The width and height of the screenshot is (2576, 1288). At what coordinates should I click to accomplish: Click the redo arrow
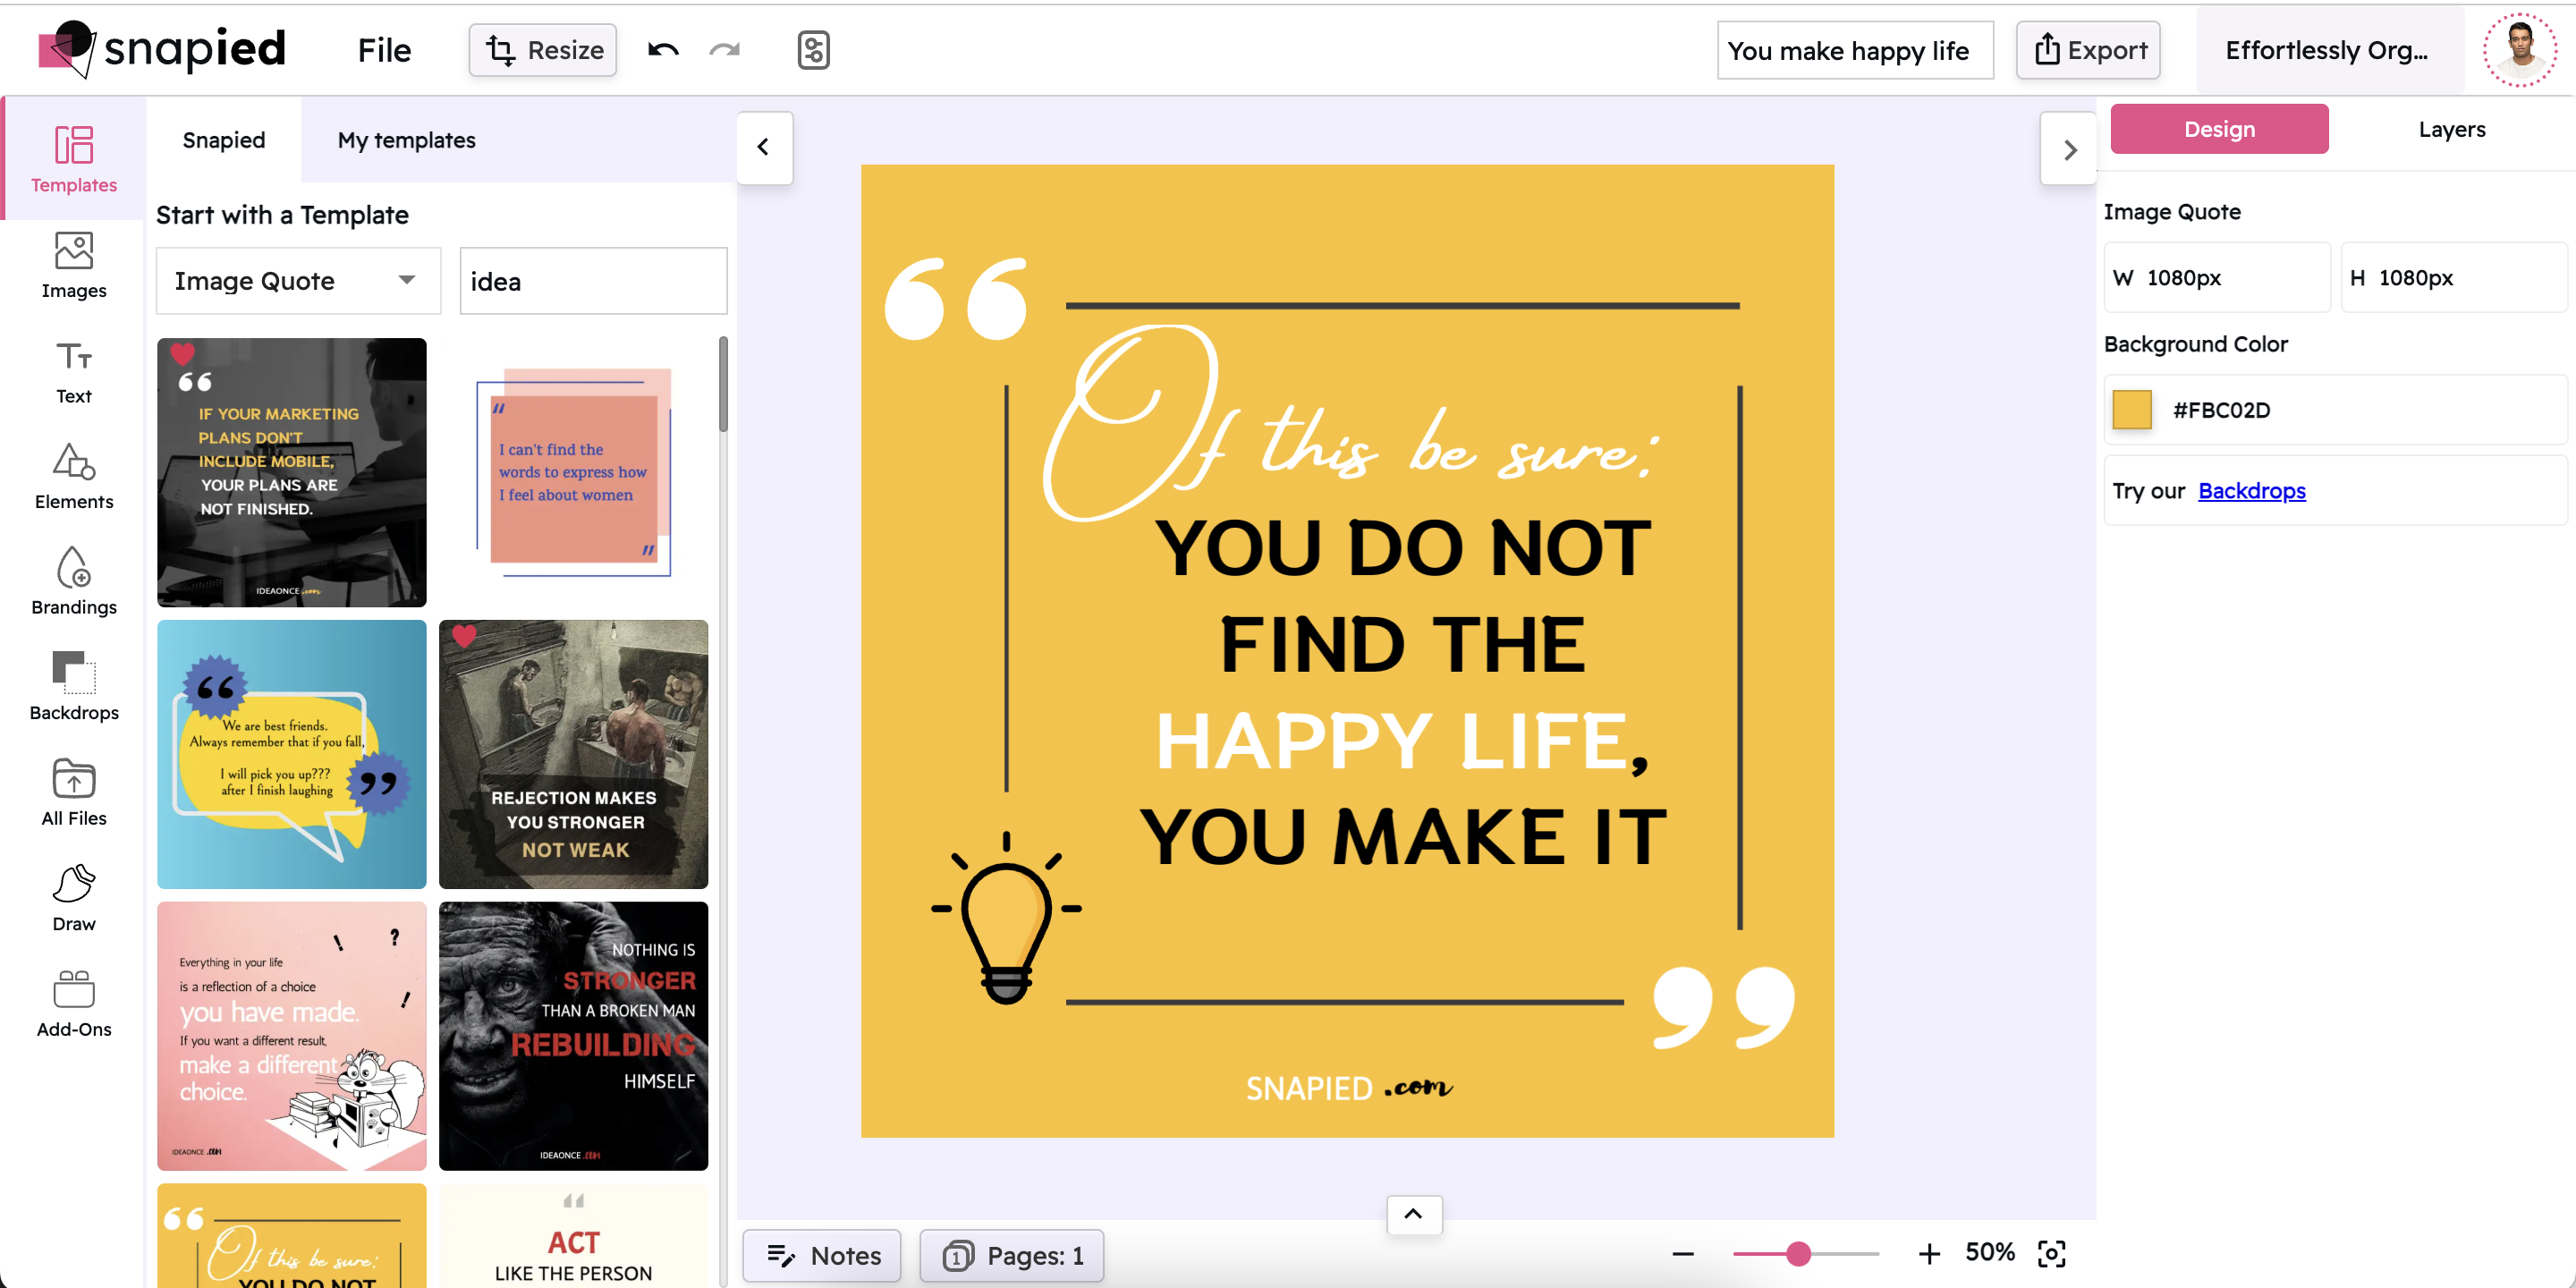coord(725,50)
